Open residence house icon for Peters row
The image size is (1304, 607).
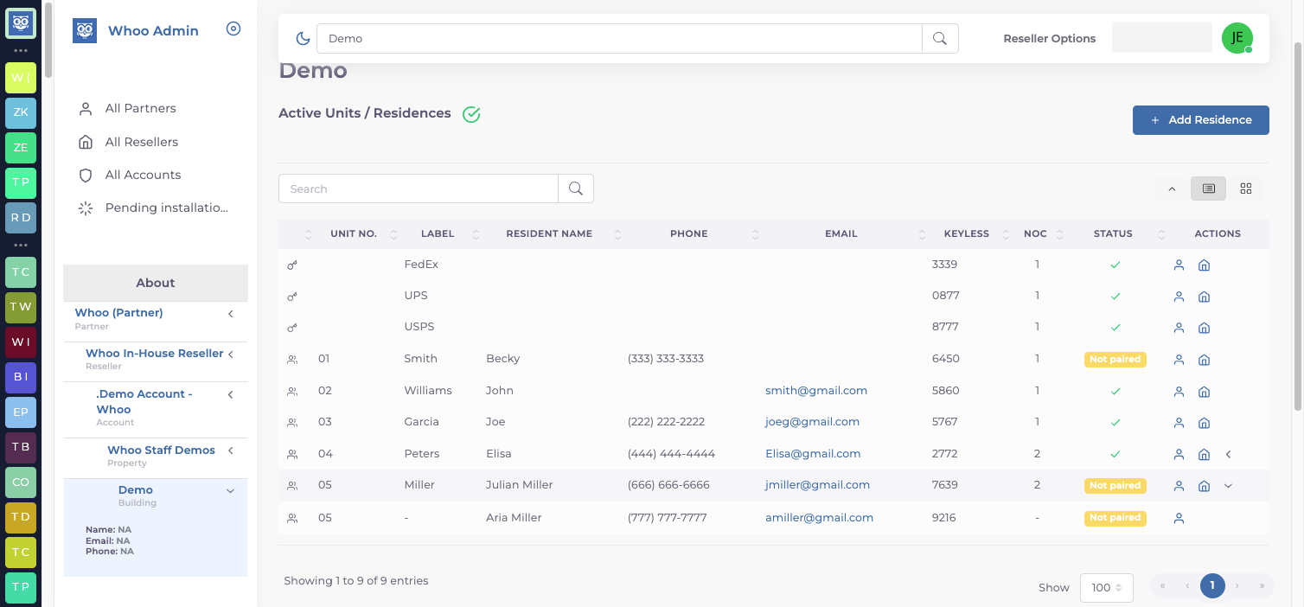1204,454
